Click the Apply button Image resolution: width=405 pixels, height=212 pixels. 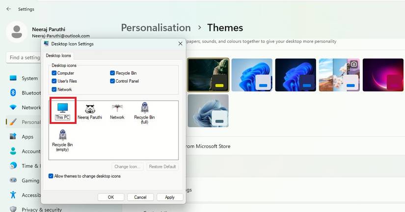tap(170, 197)
